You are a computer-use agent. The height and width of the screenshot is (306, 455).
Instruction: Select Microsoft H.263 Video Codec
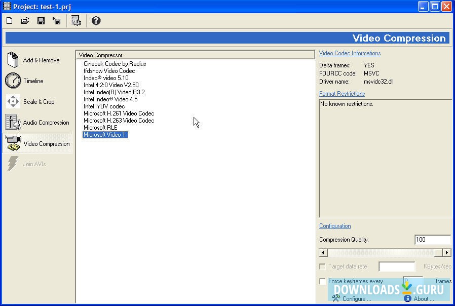[119, 121]
